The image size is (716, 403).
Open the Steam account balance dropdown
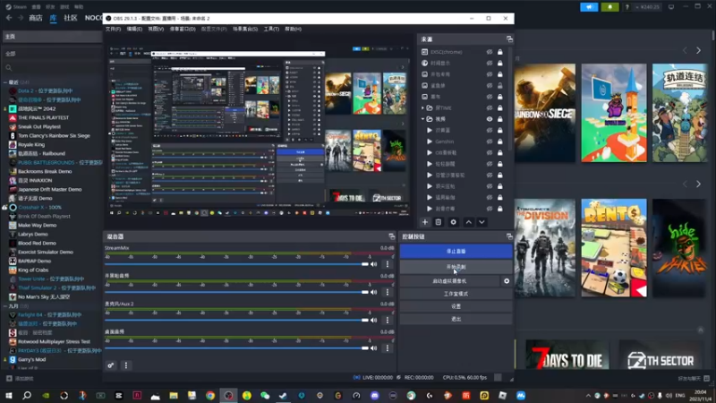coord(648,7)
